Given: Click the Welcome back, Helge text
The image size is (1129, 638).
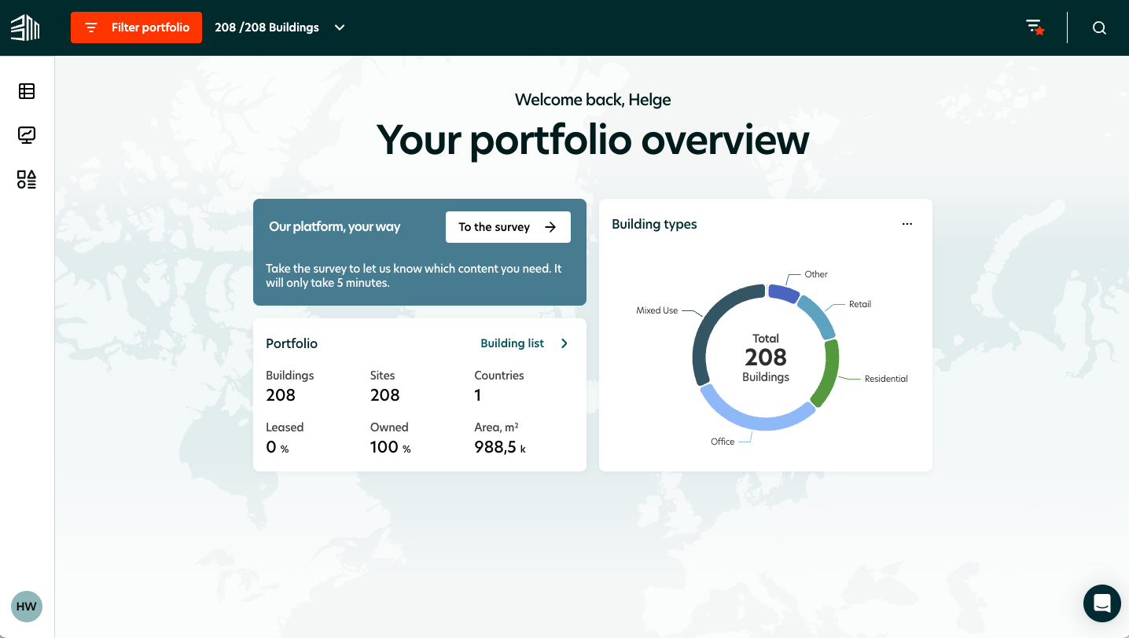Looking at the screenshot, I should [593, 100].
